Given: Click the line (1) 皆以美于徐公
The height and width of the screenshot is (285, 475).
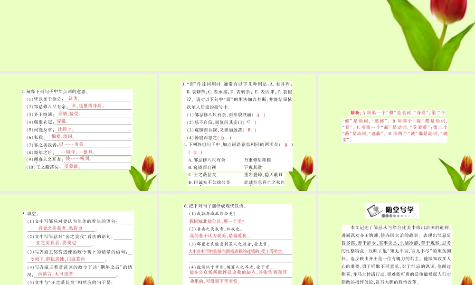Looking at the screenshot, I should coord(45,99).
